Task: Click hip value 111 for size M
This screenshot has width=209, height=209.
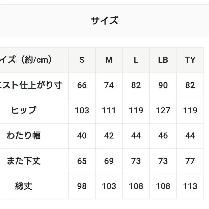Action: pos(109,110)
